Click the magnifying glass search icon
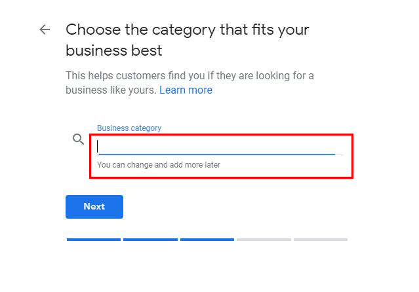 79,139
